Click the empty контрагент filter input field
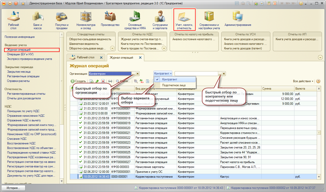Screen dimensions: 326x192 (x=196, y=74)
